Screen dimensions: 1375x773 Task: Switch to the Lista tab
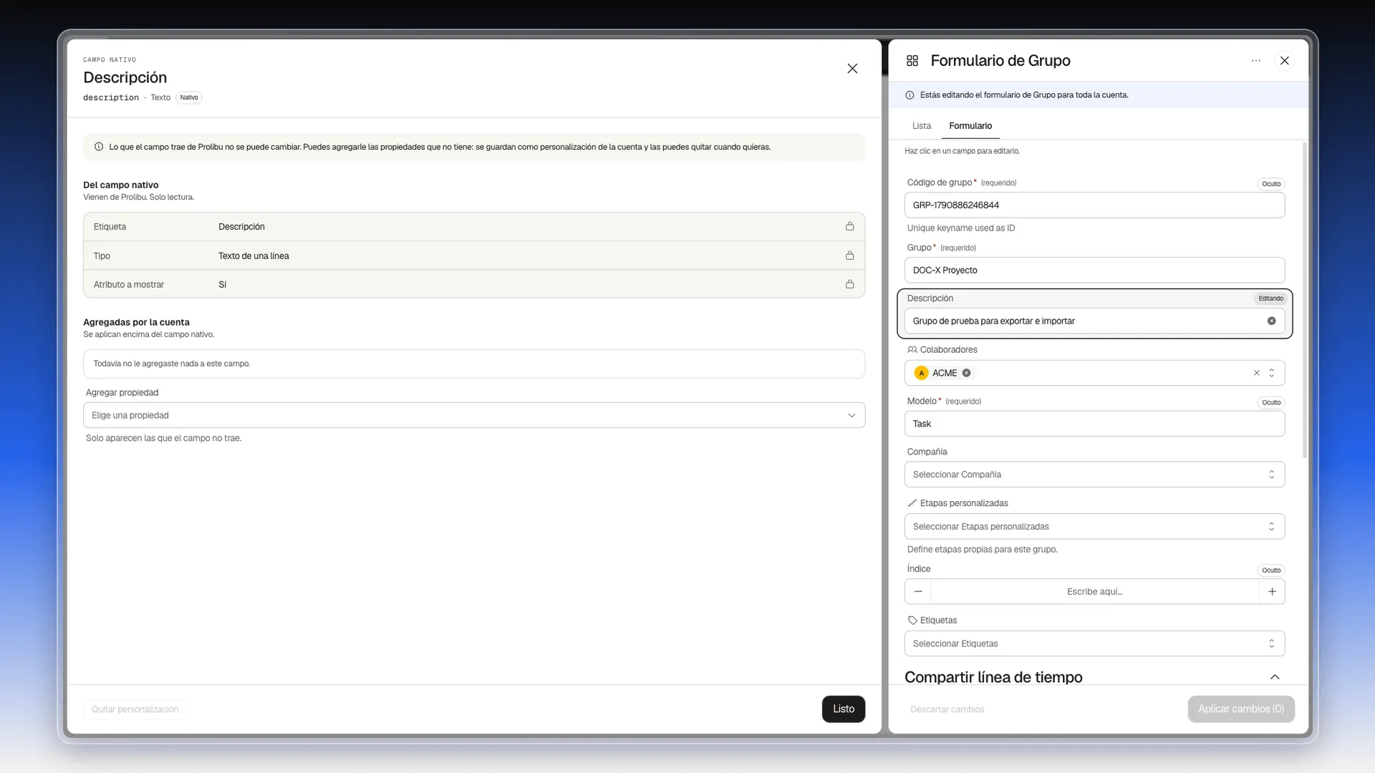coord(921,126)
